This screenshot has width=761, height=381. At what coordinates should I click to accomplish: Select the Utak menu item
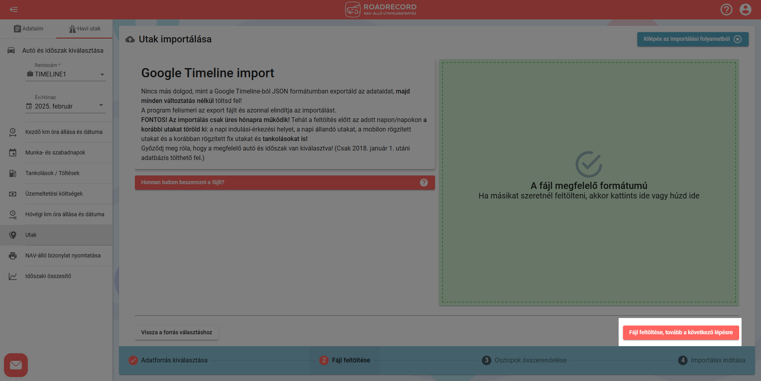56,235
